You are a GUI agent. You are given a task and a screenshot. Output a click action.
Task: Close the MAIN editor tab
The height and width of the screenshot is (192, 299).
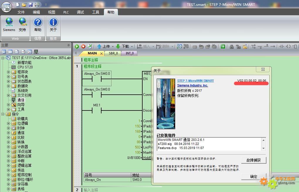pyautogui.click(x=102, y=53)
